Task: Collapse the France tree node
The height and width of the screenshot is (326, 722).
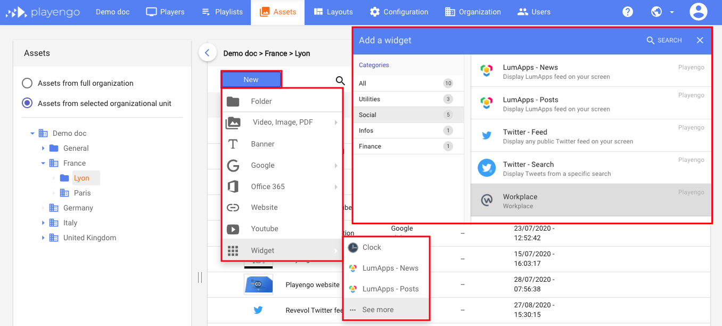Action: click(x=43, y=163)
